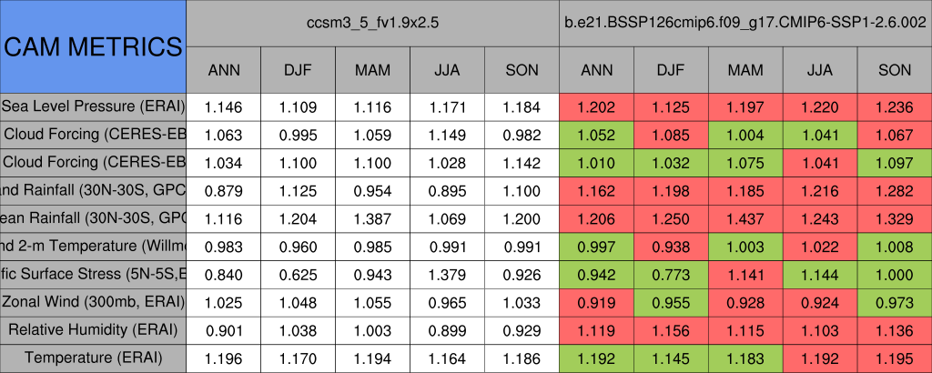The height and width of the screenshot is (373, 932).
Task: Select the MAM column header under ccsm3_5_fv1.9x2.5
Action: (372, 70)
